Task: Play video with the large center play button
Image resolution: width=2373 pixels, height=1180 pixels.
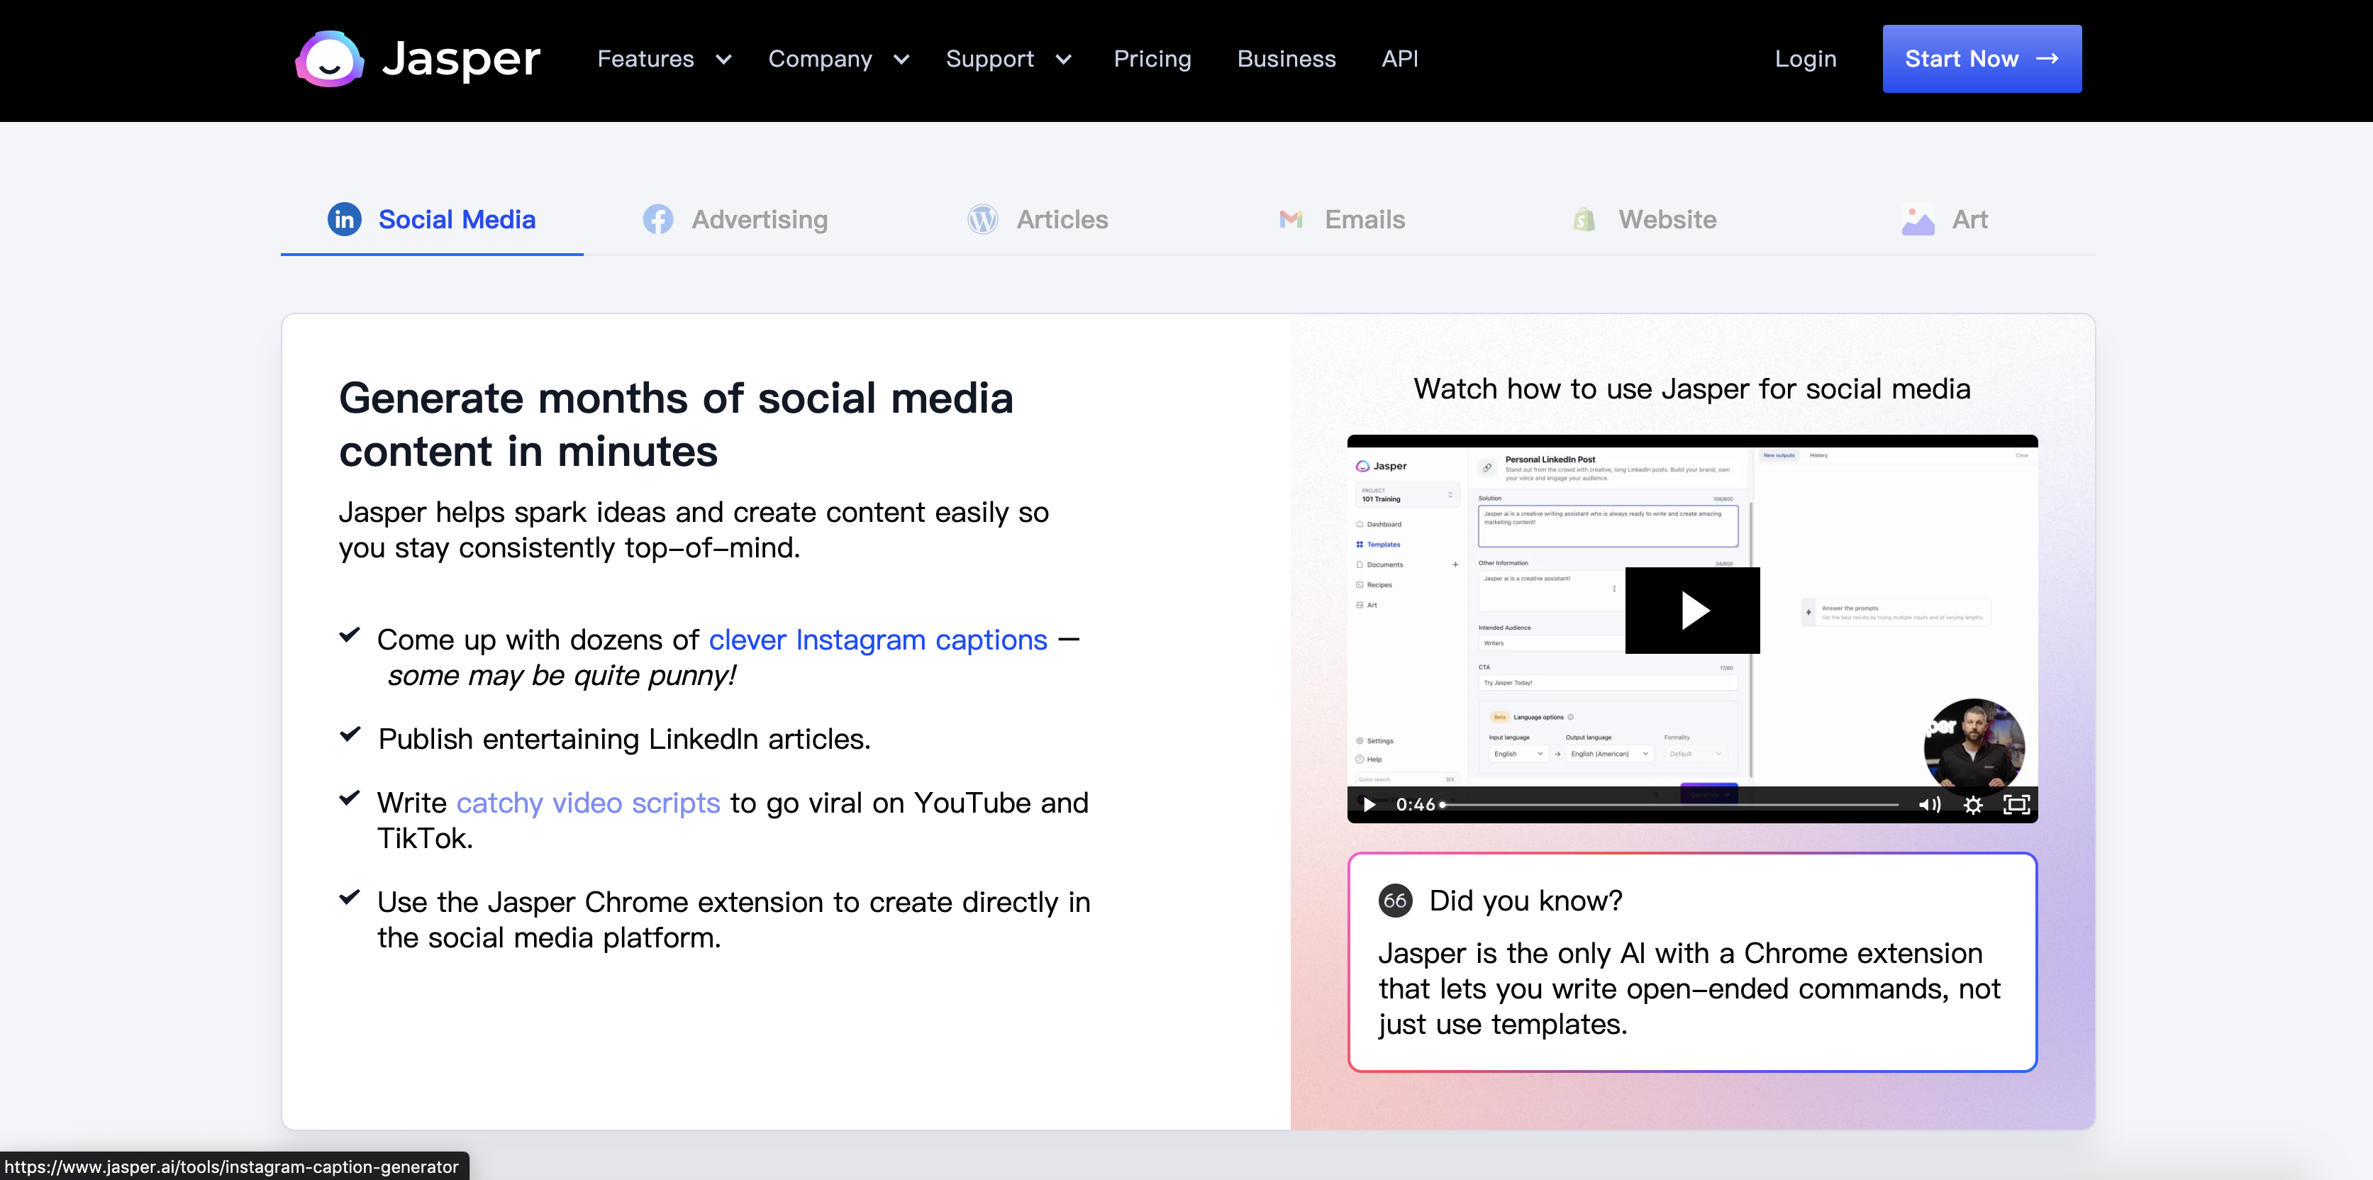Action: click(1692, 611)
